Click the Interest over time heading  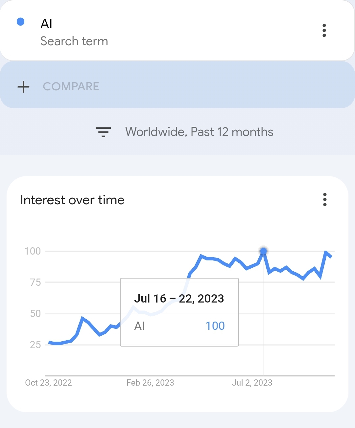72,200
